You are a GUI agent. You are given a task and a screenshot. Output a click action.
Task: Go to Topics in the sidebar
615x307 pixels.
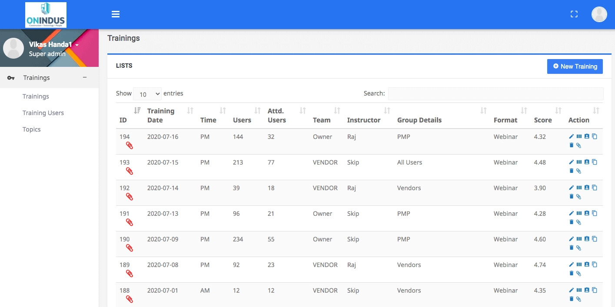31,129
